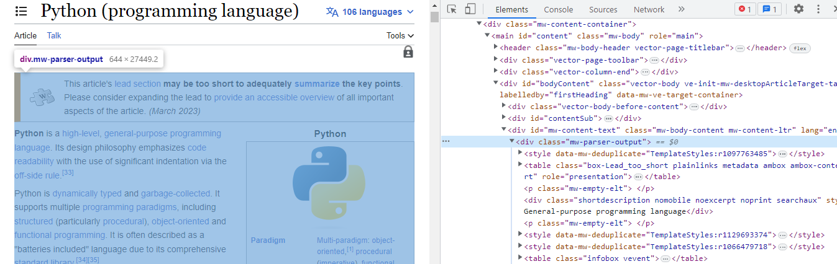
Task: Click the 'Python (programming language)' page heading
Action: click(x=170, y=11)
